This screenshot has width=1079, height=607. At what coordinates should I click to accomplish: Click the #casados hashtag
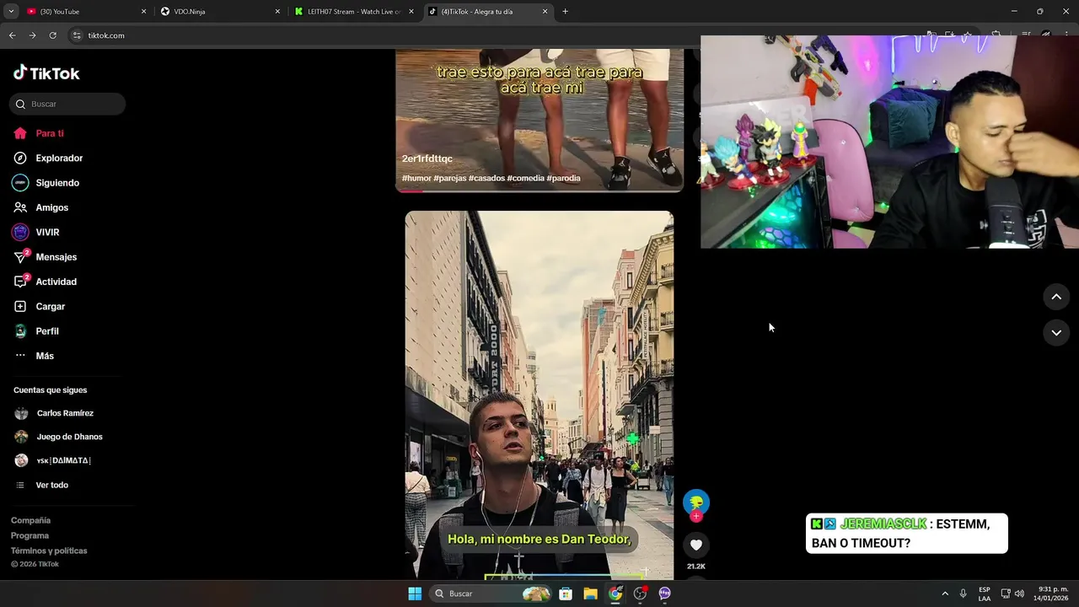[486, 178]
